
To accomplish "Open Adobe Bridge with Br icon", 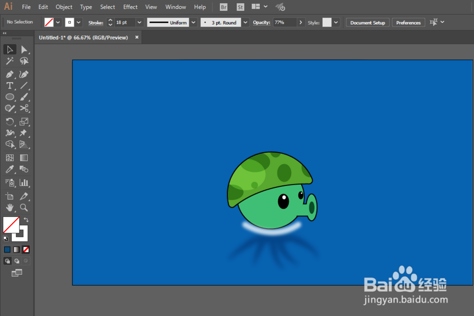I will 223,7.
